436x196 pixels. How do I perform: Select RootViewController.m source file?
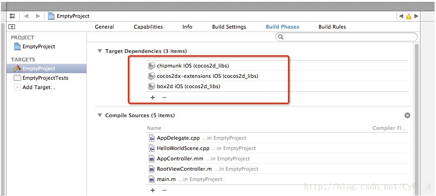(277, 169)
